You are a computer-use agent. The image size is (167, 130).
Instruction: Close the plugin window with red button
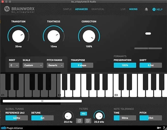(x=3, y=2)
